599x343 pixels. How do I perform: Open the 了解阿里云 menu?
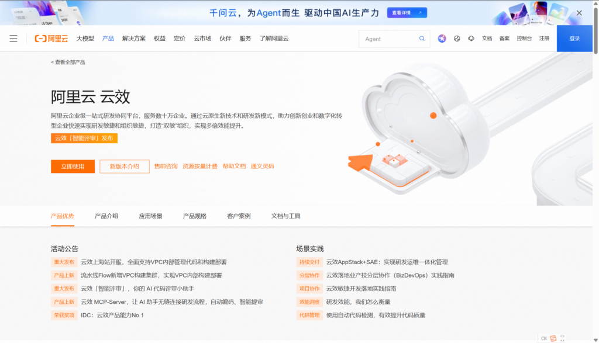tap(274, 39)
